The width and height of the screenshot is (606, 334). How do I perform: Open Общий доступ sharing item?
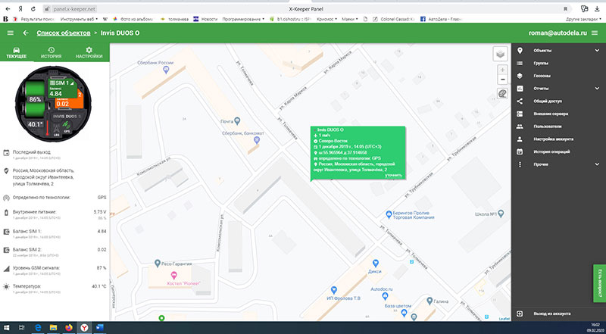pyautogui.click(x=547, y=101)
